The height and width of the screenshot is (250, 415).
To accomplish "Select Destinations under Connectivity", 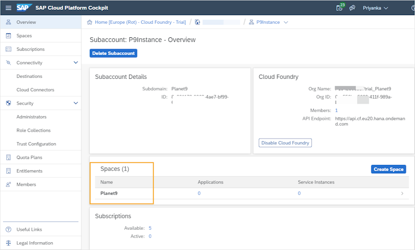I will coord(29,76).
